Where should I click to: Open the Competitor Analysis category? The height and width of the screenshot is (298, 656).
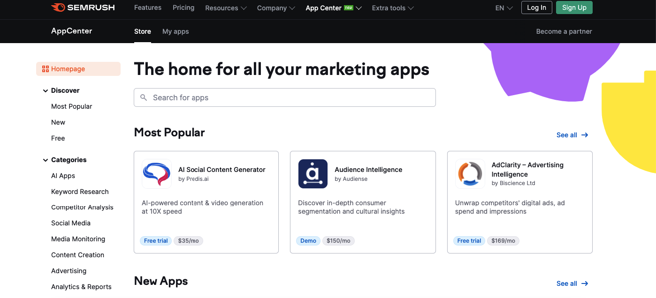pos(82,207)
